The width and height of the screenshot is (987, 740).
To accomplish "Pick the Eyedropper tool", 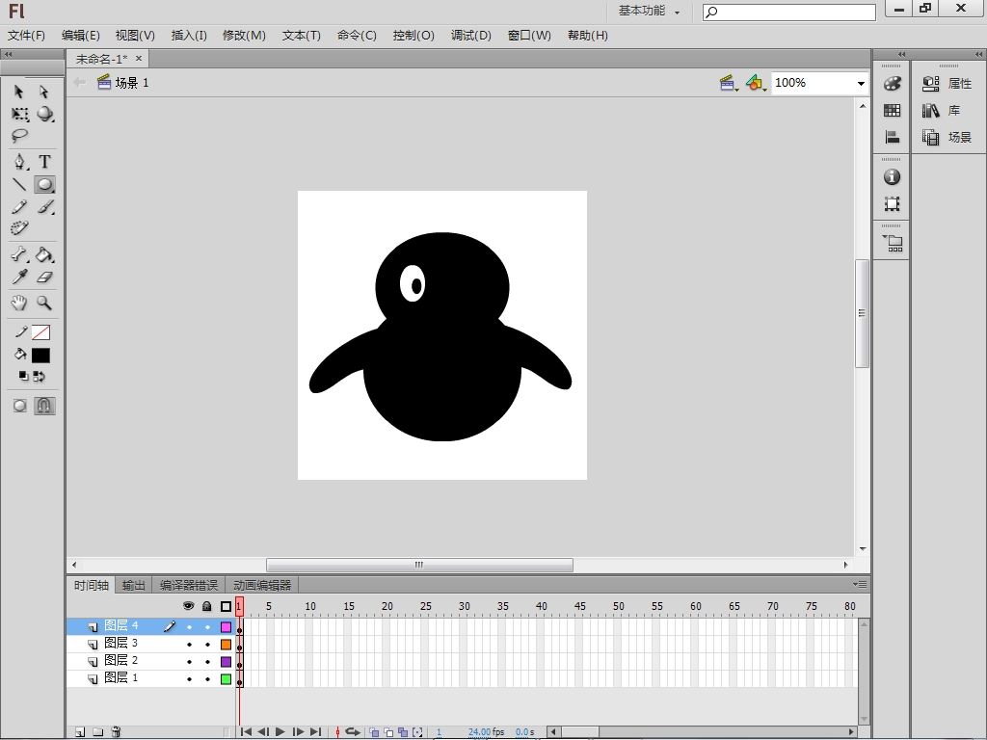I will pos(19,277).
